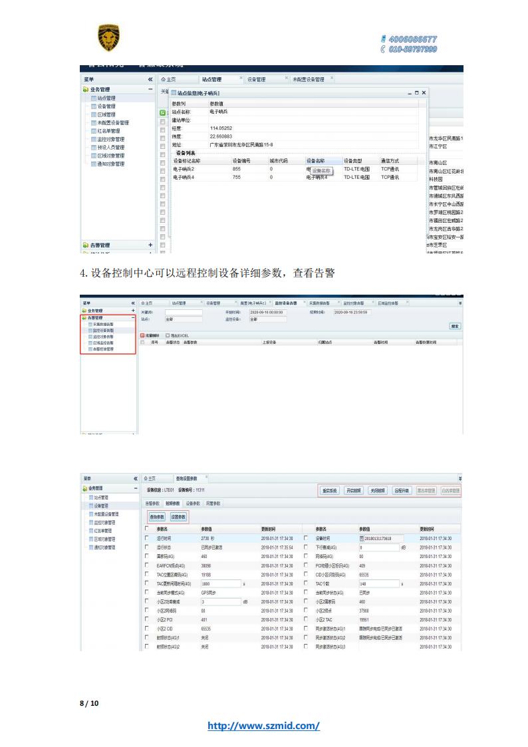Select 区域管理 tree item in top screenshot
This screenshot has width=528, height=747.
tap(106, 114)
